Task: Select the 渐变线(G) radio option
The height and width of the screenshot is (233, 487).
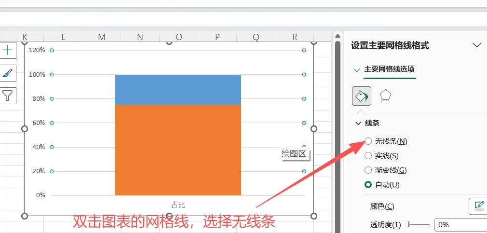Action: (x=368, y=170)
